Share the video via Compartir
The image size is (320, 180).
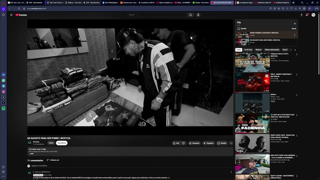(194, 143)
